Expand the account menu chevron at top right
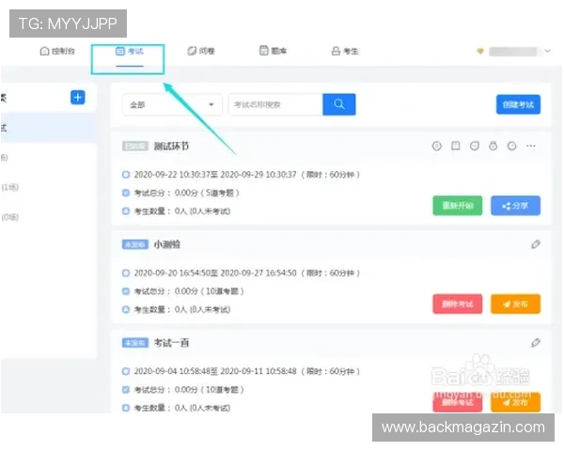The width and height of the screenshot is (564, 451). coord(547,51)
